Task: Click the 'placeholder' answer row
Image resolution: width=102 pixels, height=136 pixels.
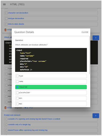Action: click(51, 93)
